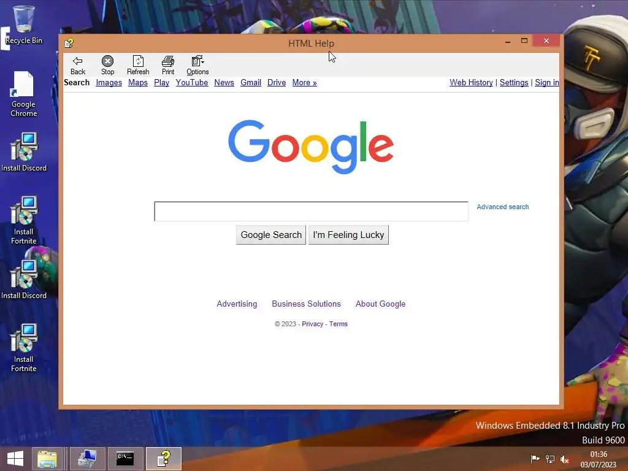Open the taskbar clock and date
The width and height of the screenshot is (628, 471).
tap(599, 459)
